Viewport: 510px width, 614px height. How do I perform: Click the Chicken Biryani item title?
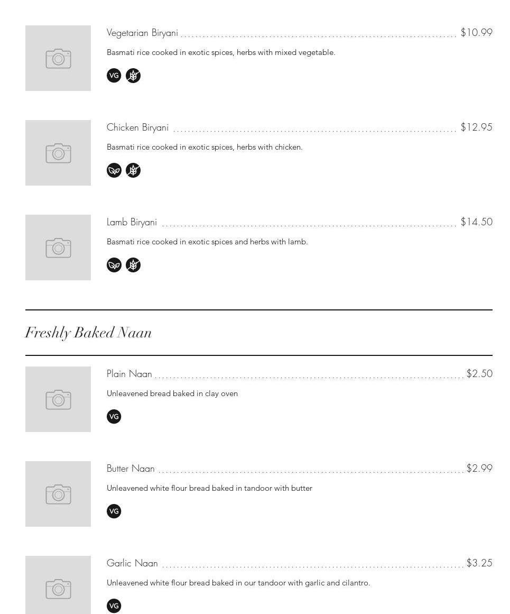(137, 127)
